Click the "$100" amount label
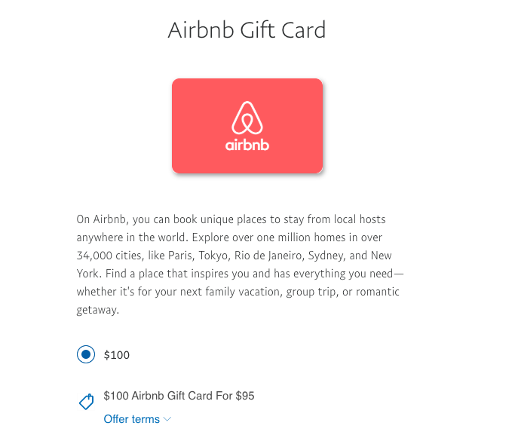This screenshot has height=441, width=518. pyautogui.click(x=117, y=355)
